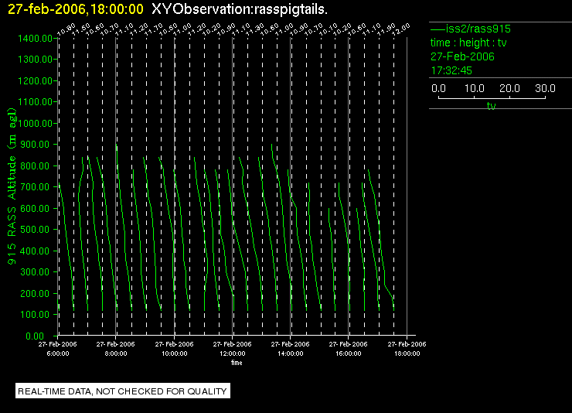Click the '14:00:00' time axis label
The width and height of the screenshot is (572, 413).
[291, 353]
